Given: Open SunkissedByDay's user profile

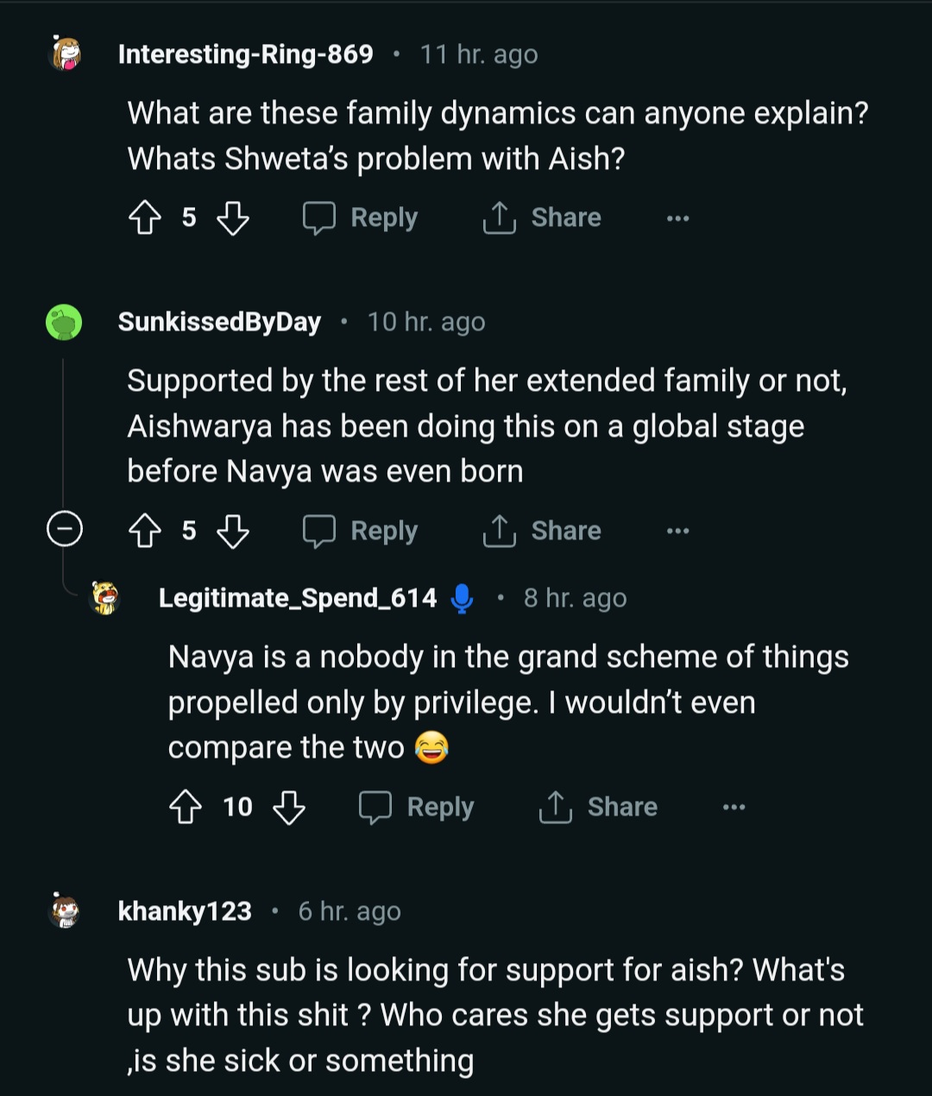Looking at the screenshot, I should (x=219, y=322).
